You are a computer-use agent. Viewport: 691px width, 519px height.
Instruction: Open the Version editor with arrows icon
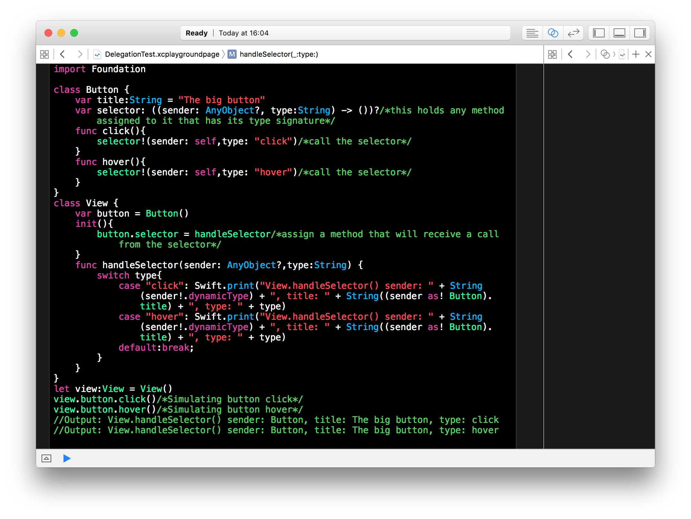pyautogui.click(x=573, y=33)
